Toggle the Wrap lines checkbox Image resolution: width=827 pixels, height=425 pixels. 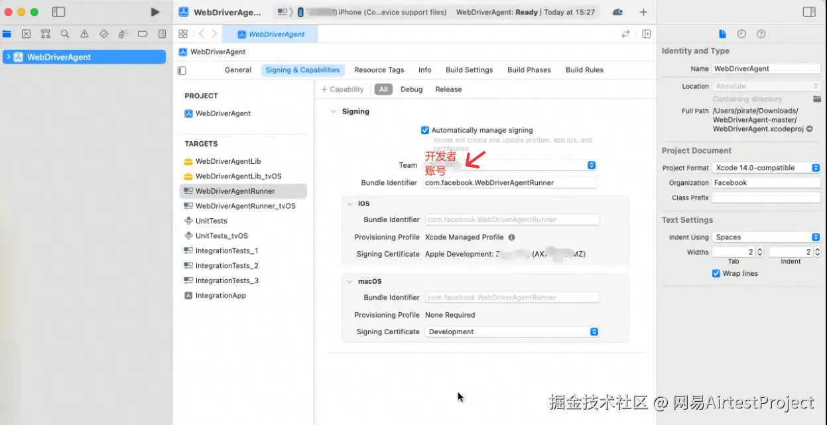(x=716, y=273)
